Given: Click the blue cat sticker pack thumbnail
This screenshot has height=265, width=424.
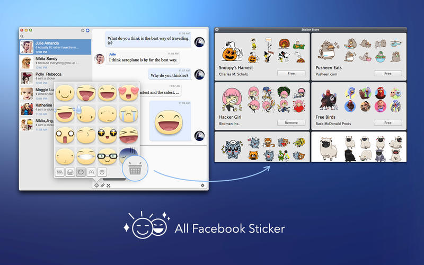Looking at the screenshot, I should pos(232,149).
